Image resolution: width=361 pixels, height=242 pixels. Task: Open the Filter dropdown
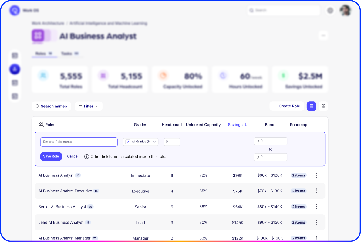tap(88, 106)
